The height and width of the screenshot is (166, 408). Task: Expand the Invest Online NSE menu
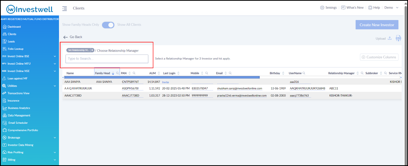pos(55,71)
